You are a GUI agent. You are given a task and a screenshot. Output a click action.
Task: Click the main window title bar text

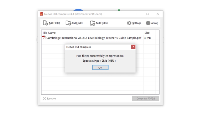coord(73,14)
